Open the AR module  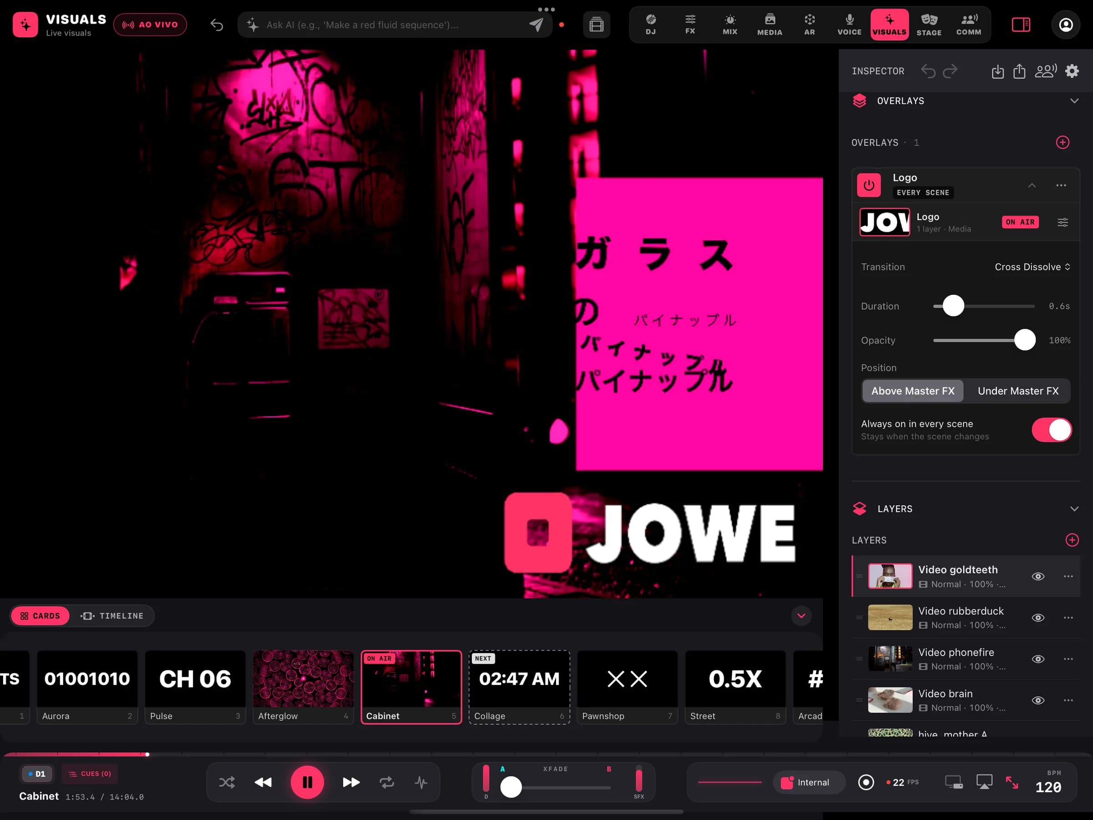[809, 25]
